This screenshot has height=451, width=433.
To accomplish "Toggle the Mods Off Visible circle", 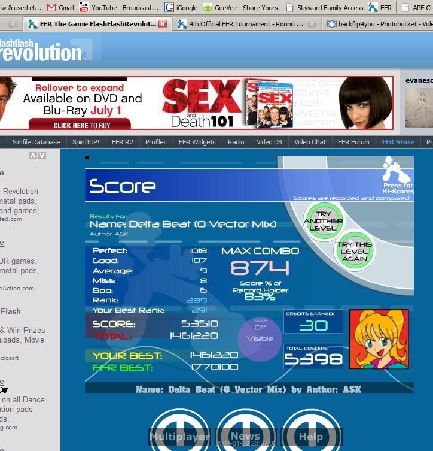I will 260,334.
